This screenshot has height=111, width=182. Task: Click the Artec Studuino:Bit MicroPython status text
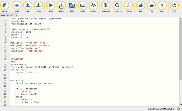161,109
